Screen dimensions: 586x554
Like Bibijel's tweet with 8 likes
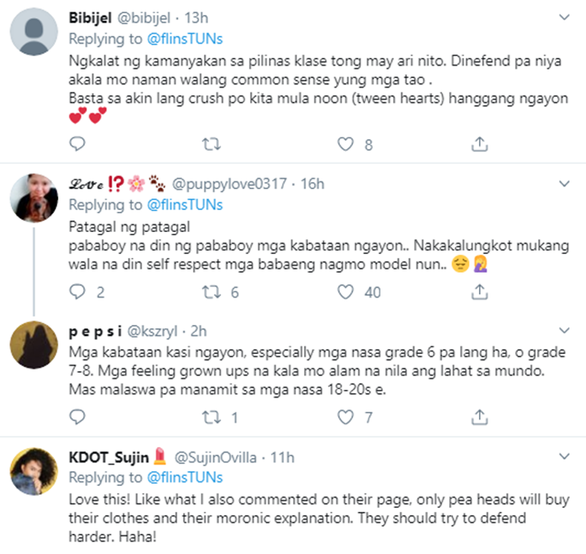(345, 144)
